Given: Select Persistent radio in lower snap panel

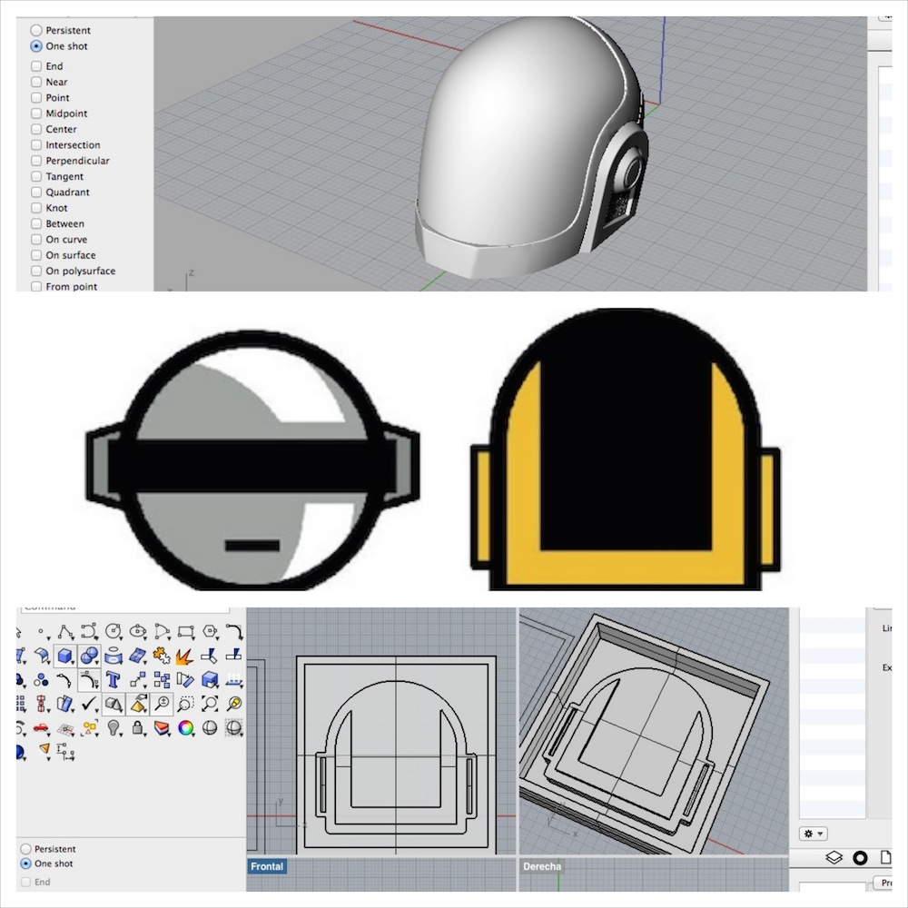Looking at the screenshot, I should click(x=25, y=849).
